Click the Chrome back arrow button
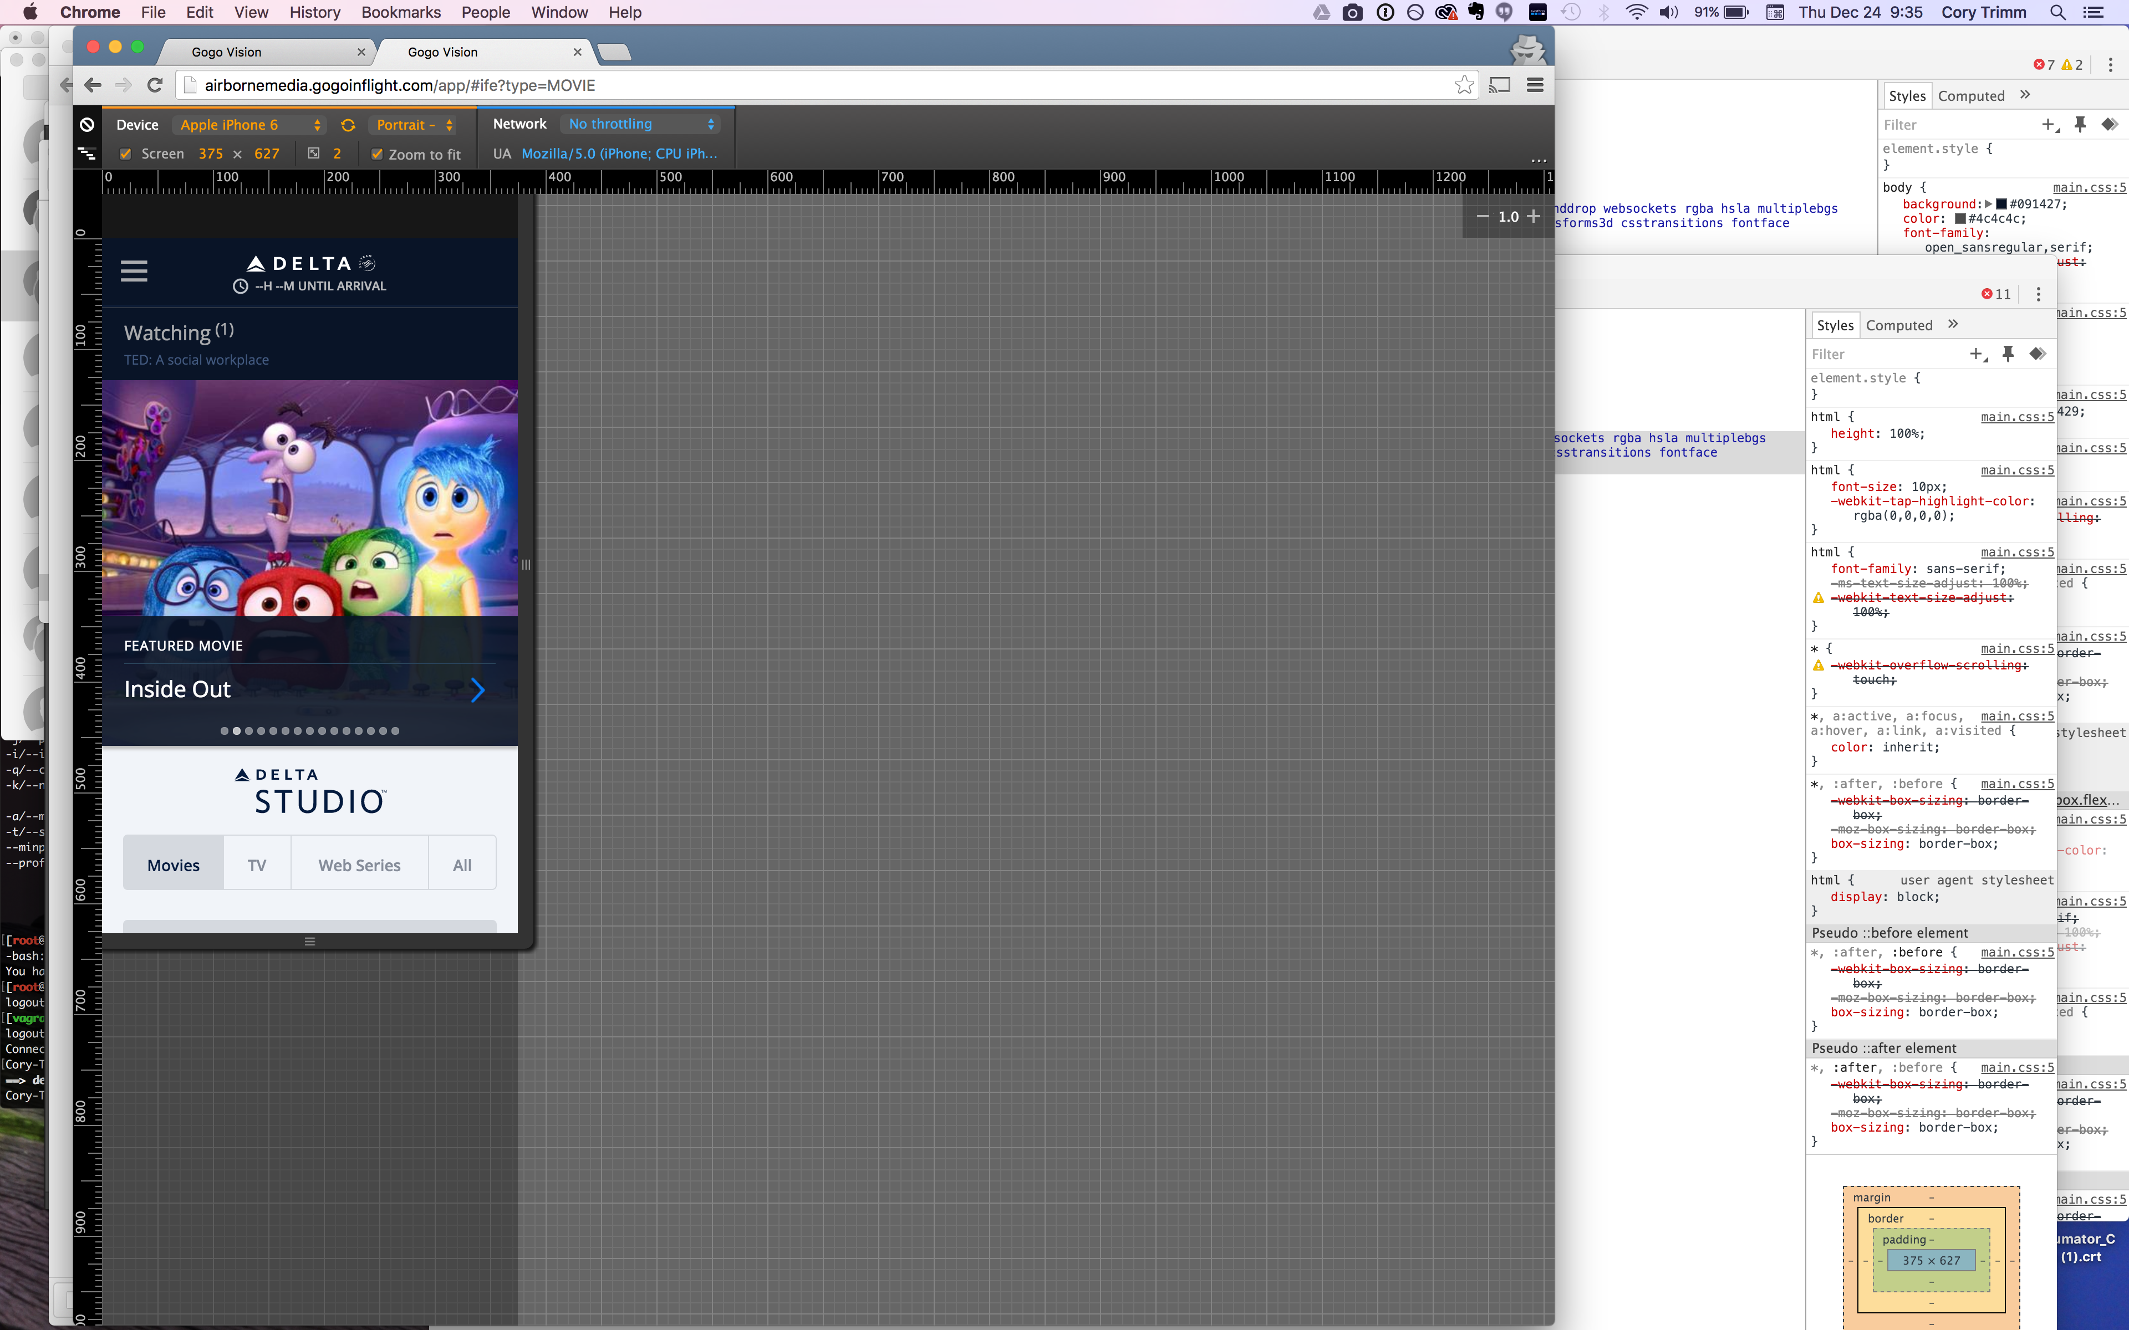 click(x=93, y=85)
